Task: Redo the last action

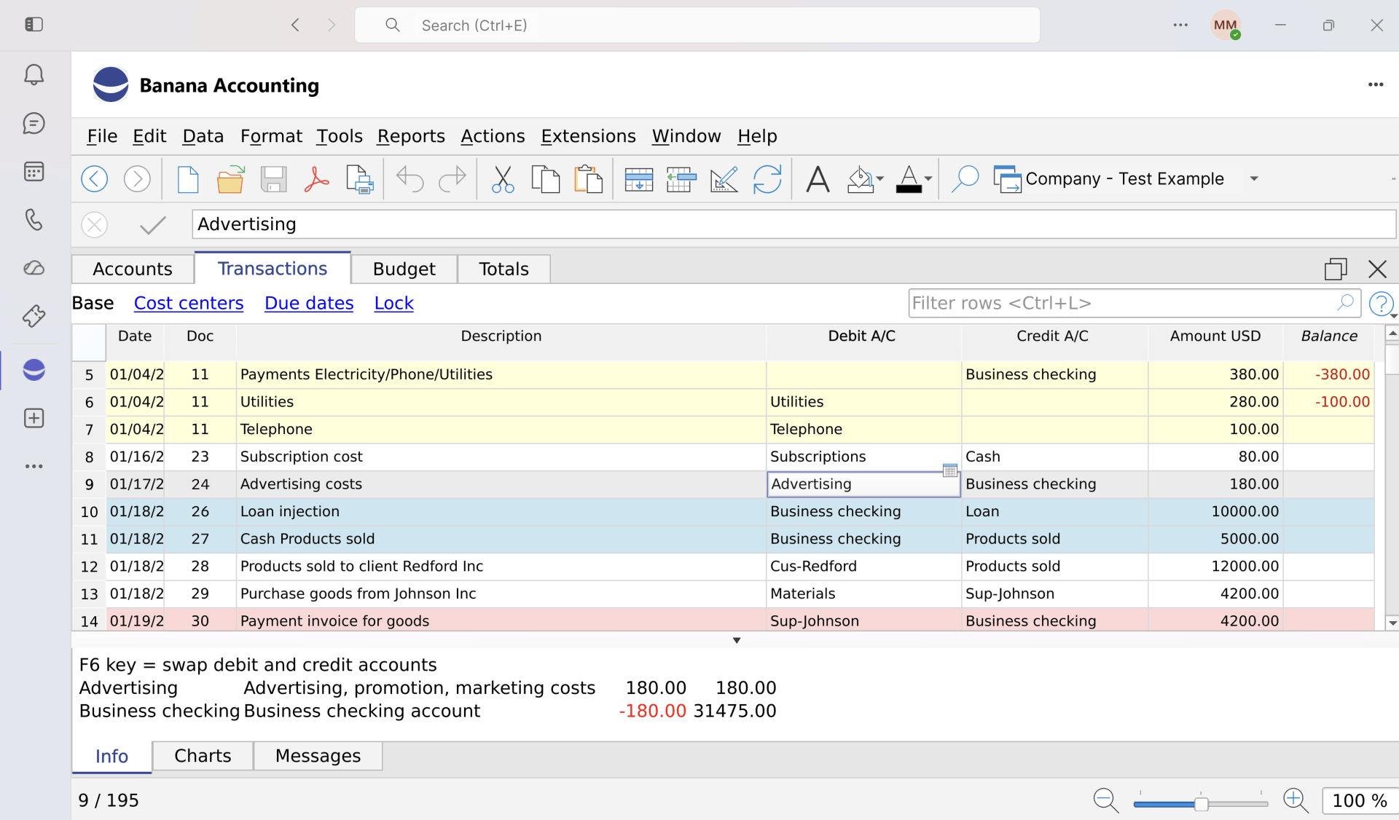Action: click(x=452, y=179)
